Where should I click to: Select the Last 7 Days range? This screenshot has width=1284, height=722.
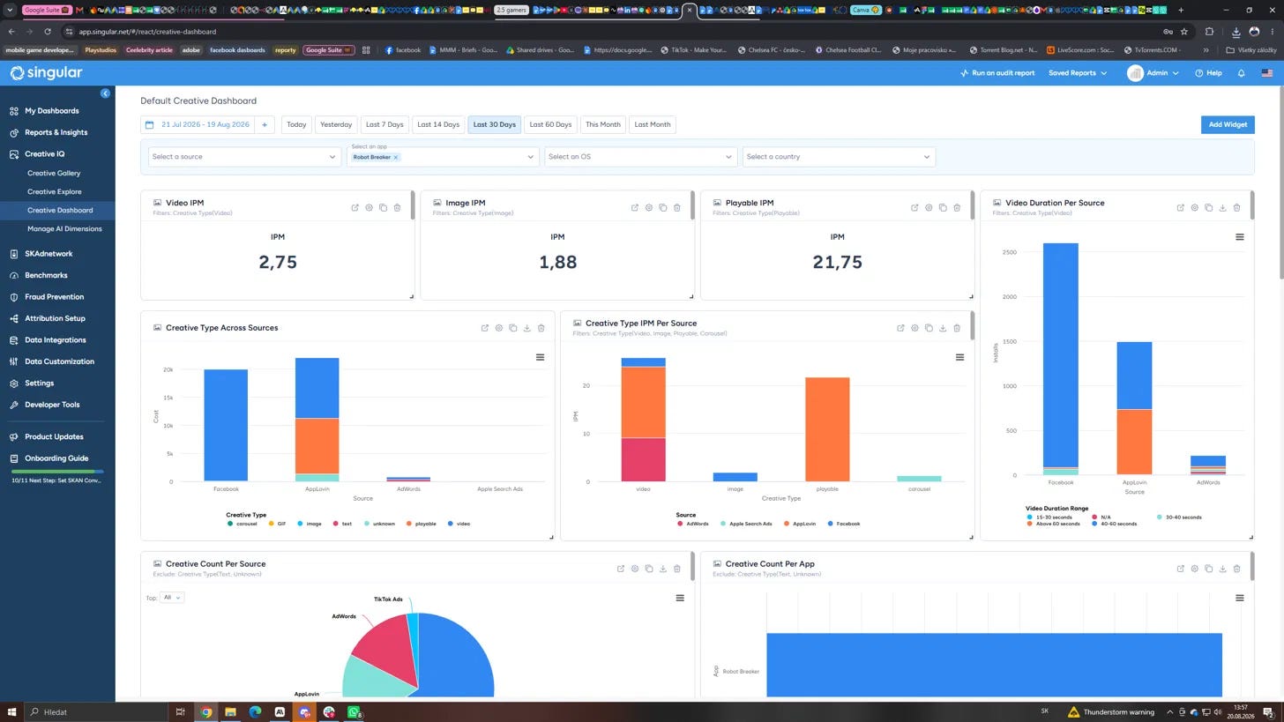point(384,125)
